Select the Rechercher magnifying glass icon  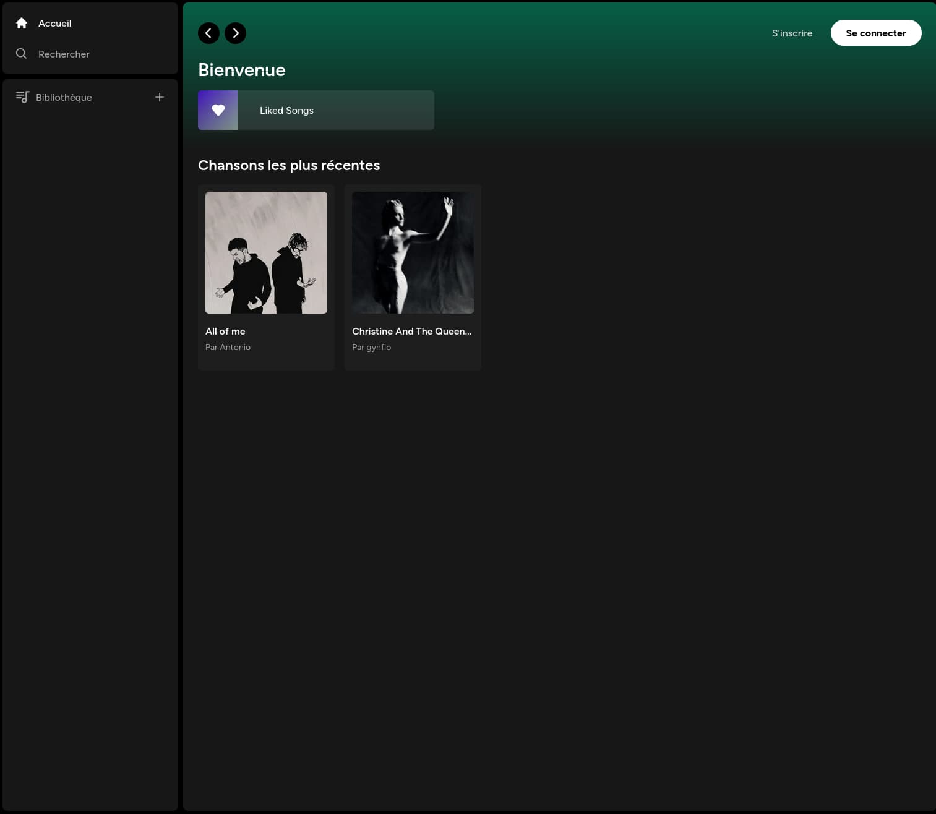pos(21,53)
